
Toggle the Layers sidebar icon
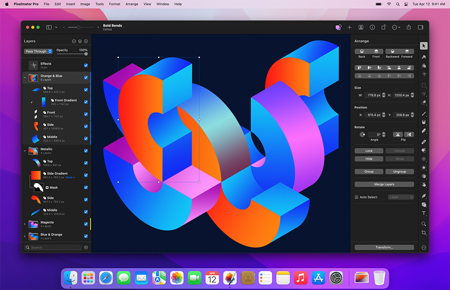tap(48, 27)
